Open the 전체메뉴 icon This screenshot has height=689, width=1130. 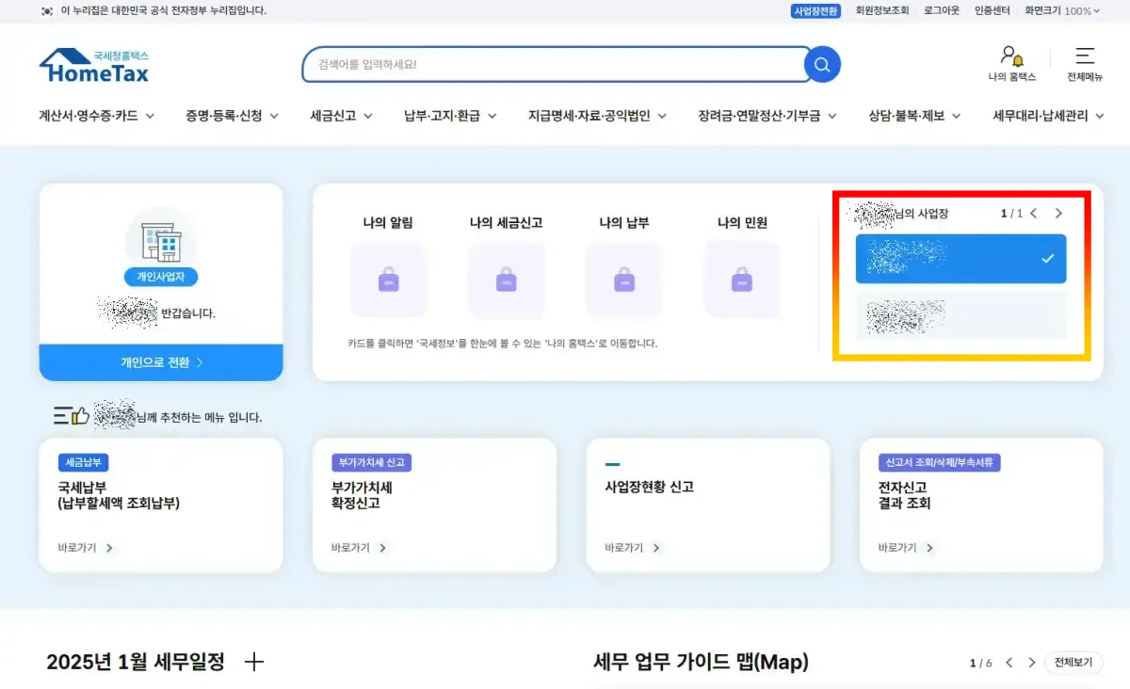[1084, 63]
